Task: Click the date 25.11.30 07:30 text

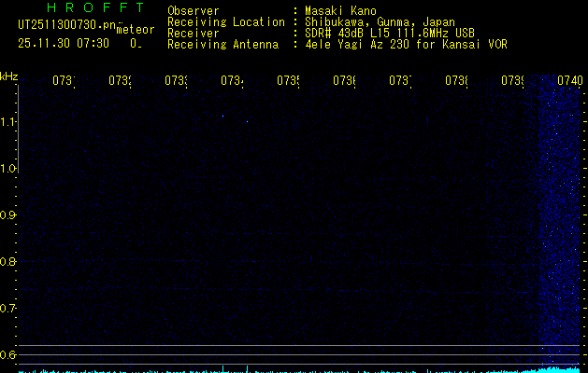Action: pos(64,44)
